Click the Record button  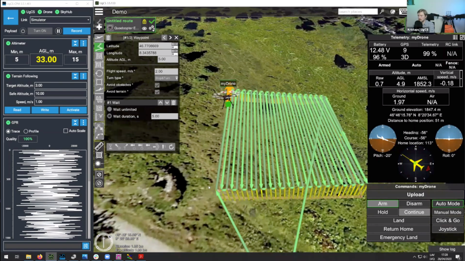(77, 31)
